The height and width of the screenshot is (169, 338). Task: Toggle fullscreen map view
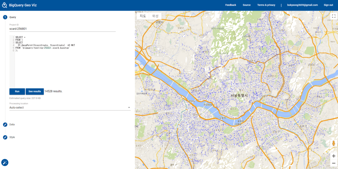click(x=334, y=16)
